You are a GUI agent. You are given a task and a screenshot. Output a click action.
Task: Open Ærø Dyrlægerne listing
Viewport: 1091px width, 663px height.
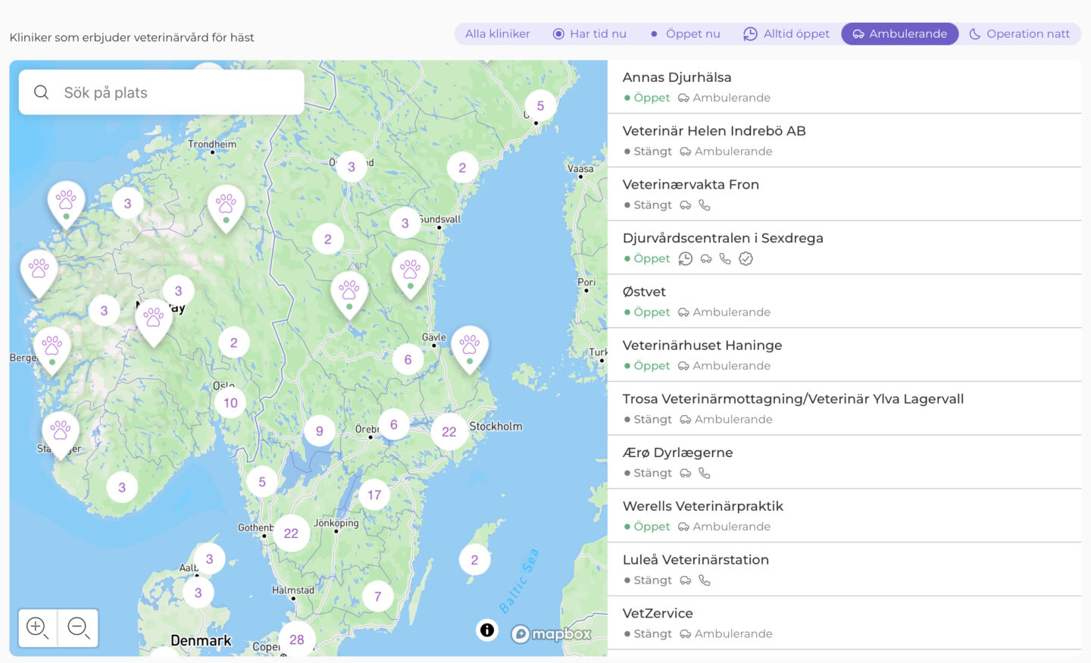pos(844,463)
